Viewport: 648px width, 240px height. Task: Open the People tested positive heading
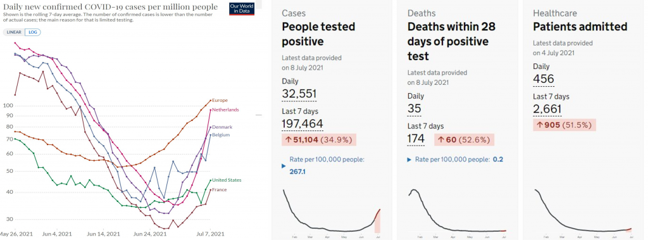coord(318,34)
